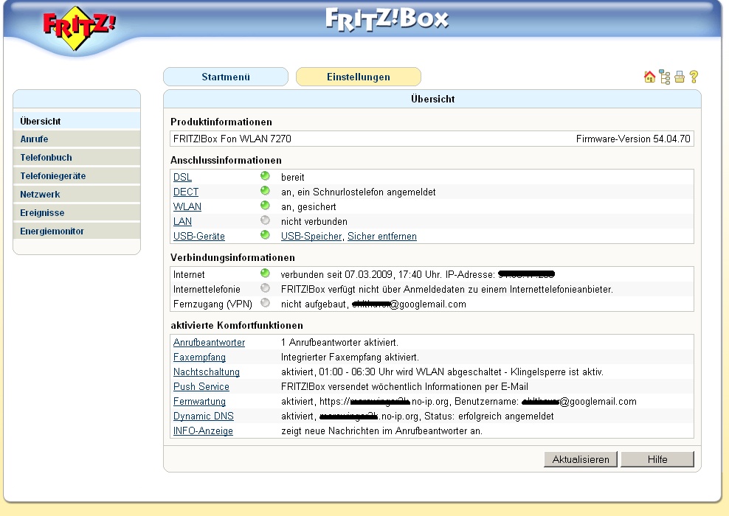
Task: Click the grey LAN status indicator
Action: (x=265, y=220)
